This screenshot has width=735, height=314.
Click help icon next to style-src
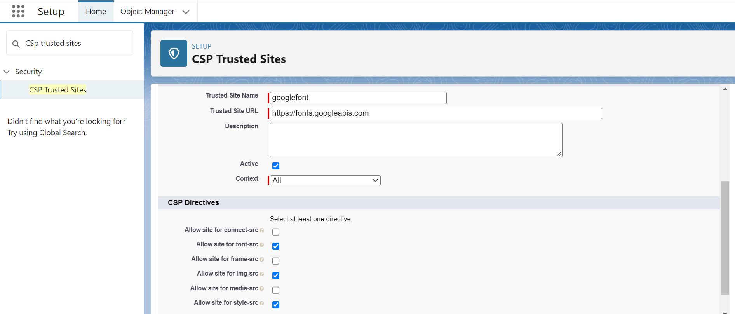coord(262,303)
